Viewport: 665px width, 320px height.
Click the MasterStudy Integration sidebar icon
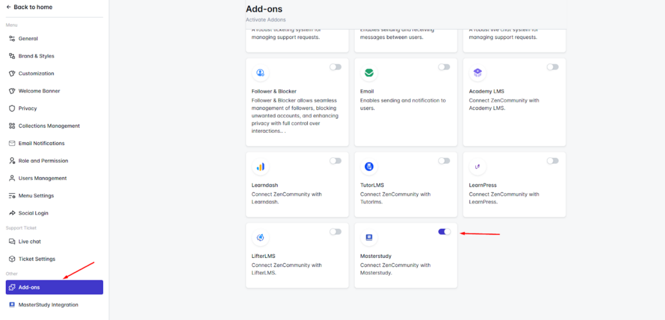(12, 304)
